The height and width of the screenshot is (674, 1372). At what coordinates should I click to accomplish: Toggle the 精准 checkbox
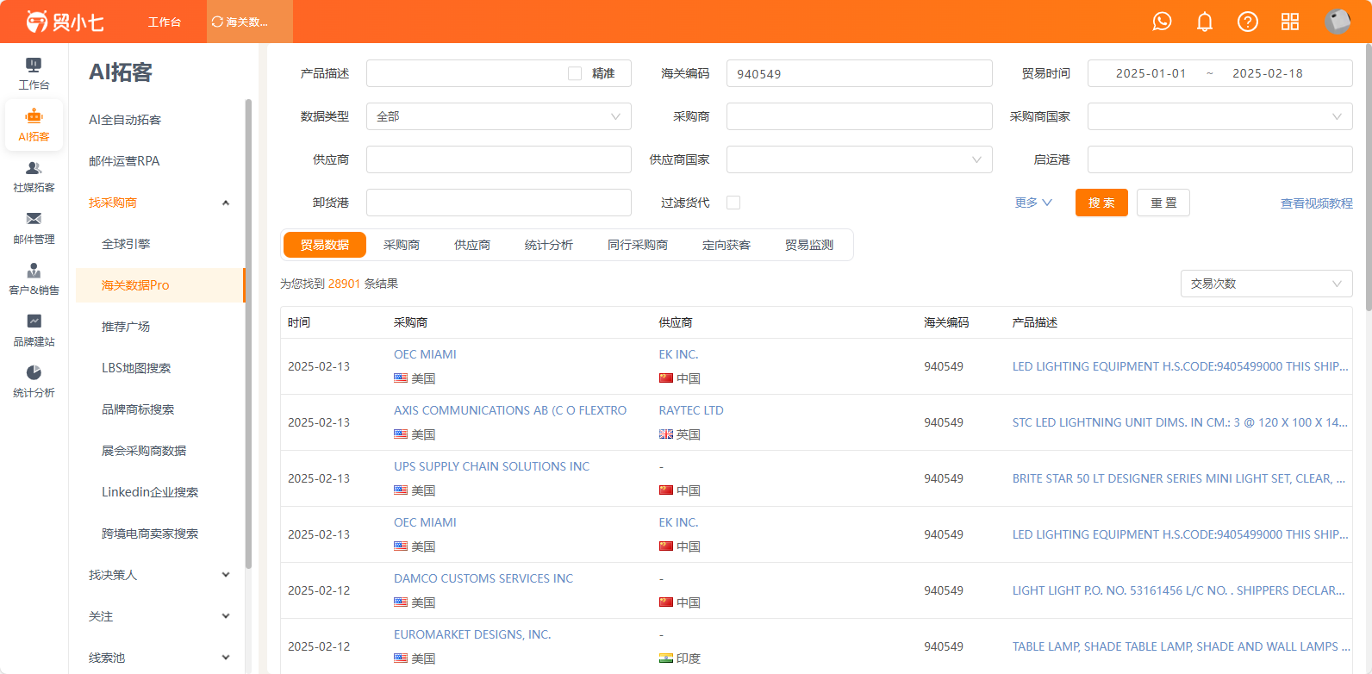tap(575, 73)
